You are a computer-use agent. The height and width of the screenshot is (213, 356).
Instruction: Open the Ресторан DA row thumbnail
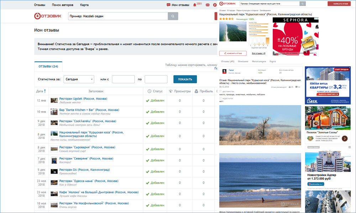click(54, 171)
